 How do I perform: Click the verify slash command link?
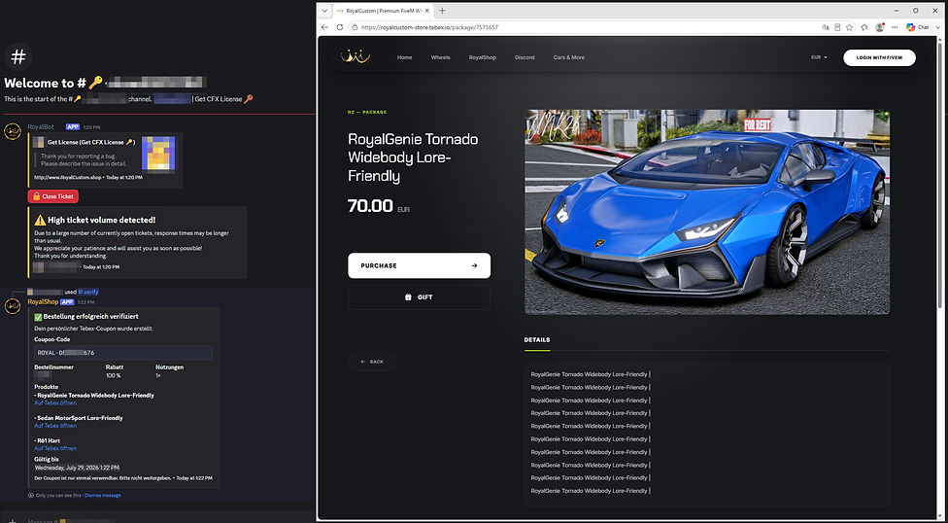pyautogui.click(x=88, y=292)
